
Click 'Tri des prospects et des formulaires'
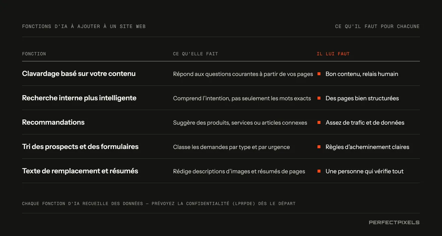click(80, 147)
